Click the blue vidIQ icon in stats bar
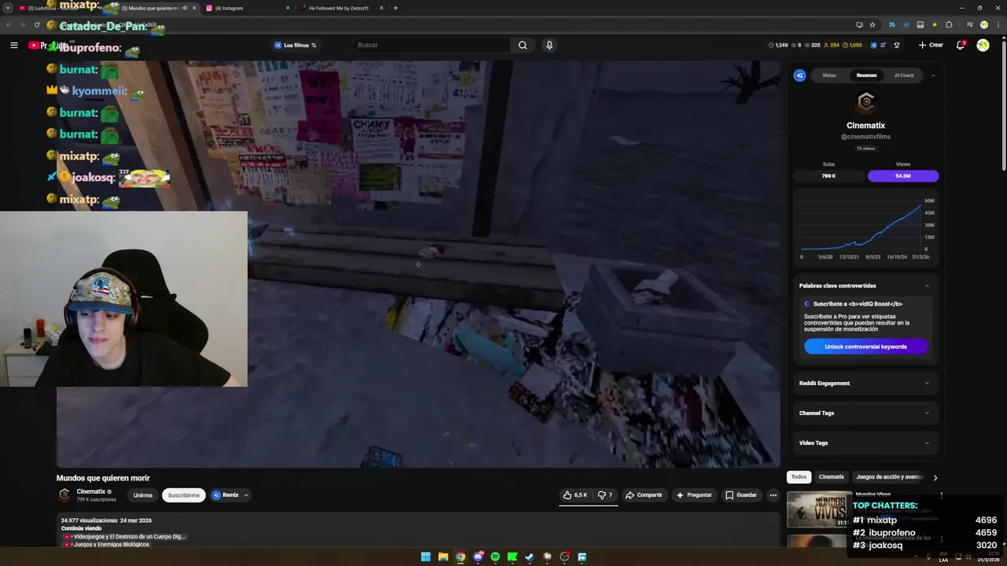Screen dimensions: 1007x566 [x=873, y=45]
